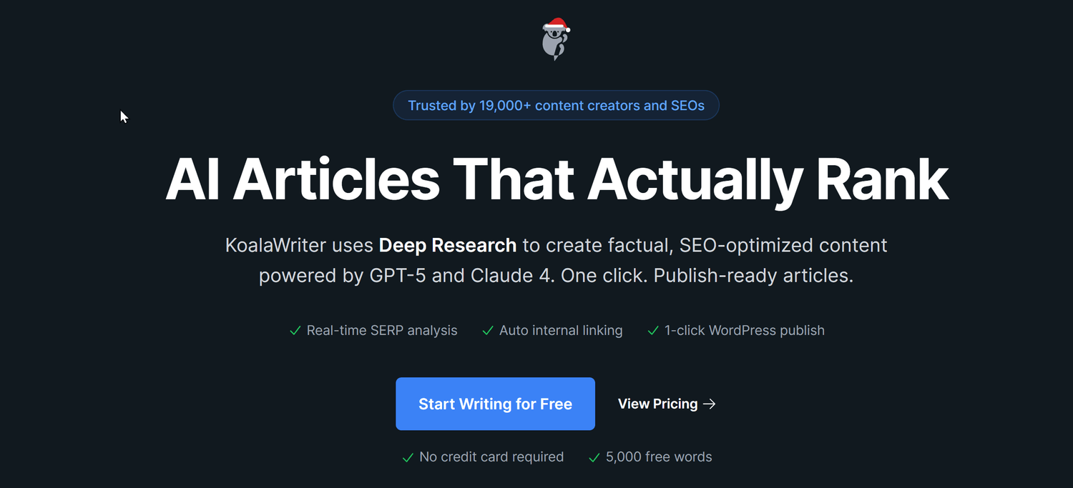Viewport: 1073px width, 488px height.
Task: Open the View Pricing link
Action: click(657, 404)
